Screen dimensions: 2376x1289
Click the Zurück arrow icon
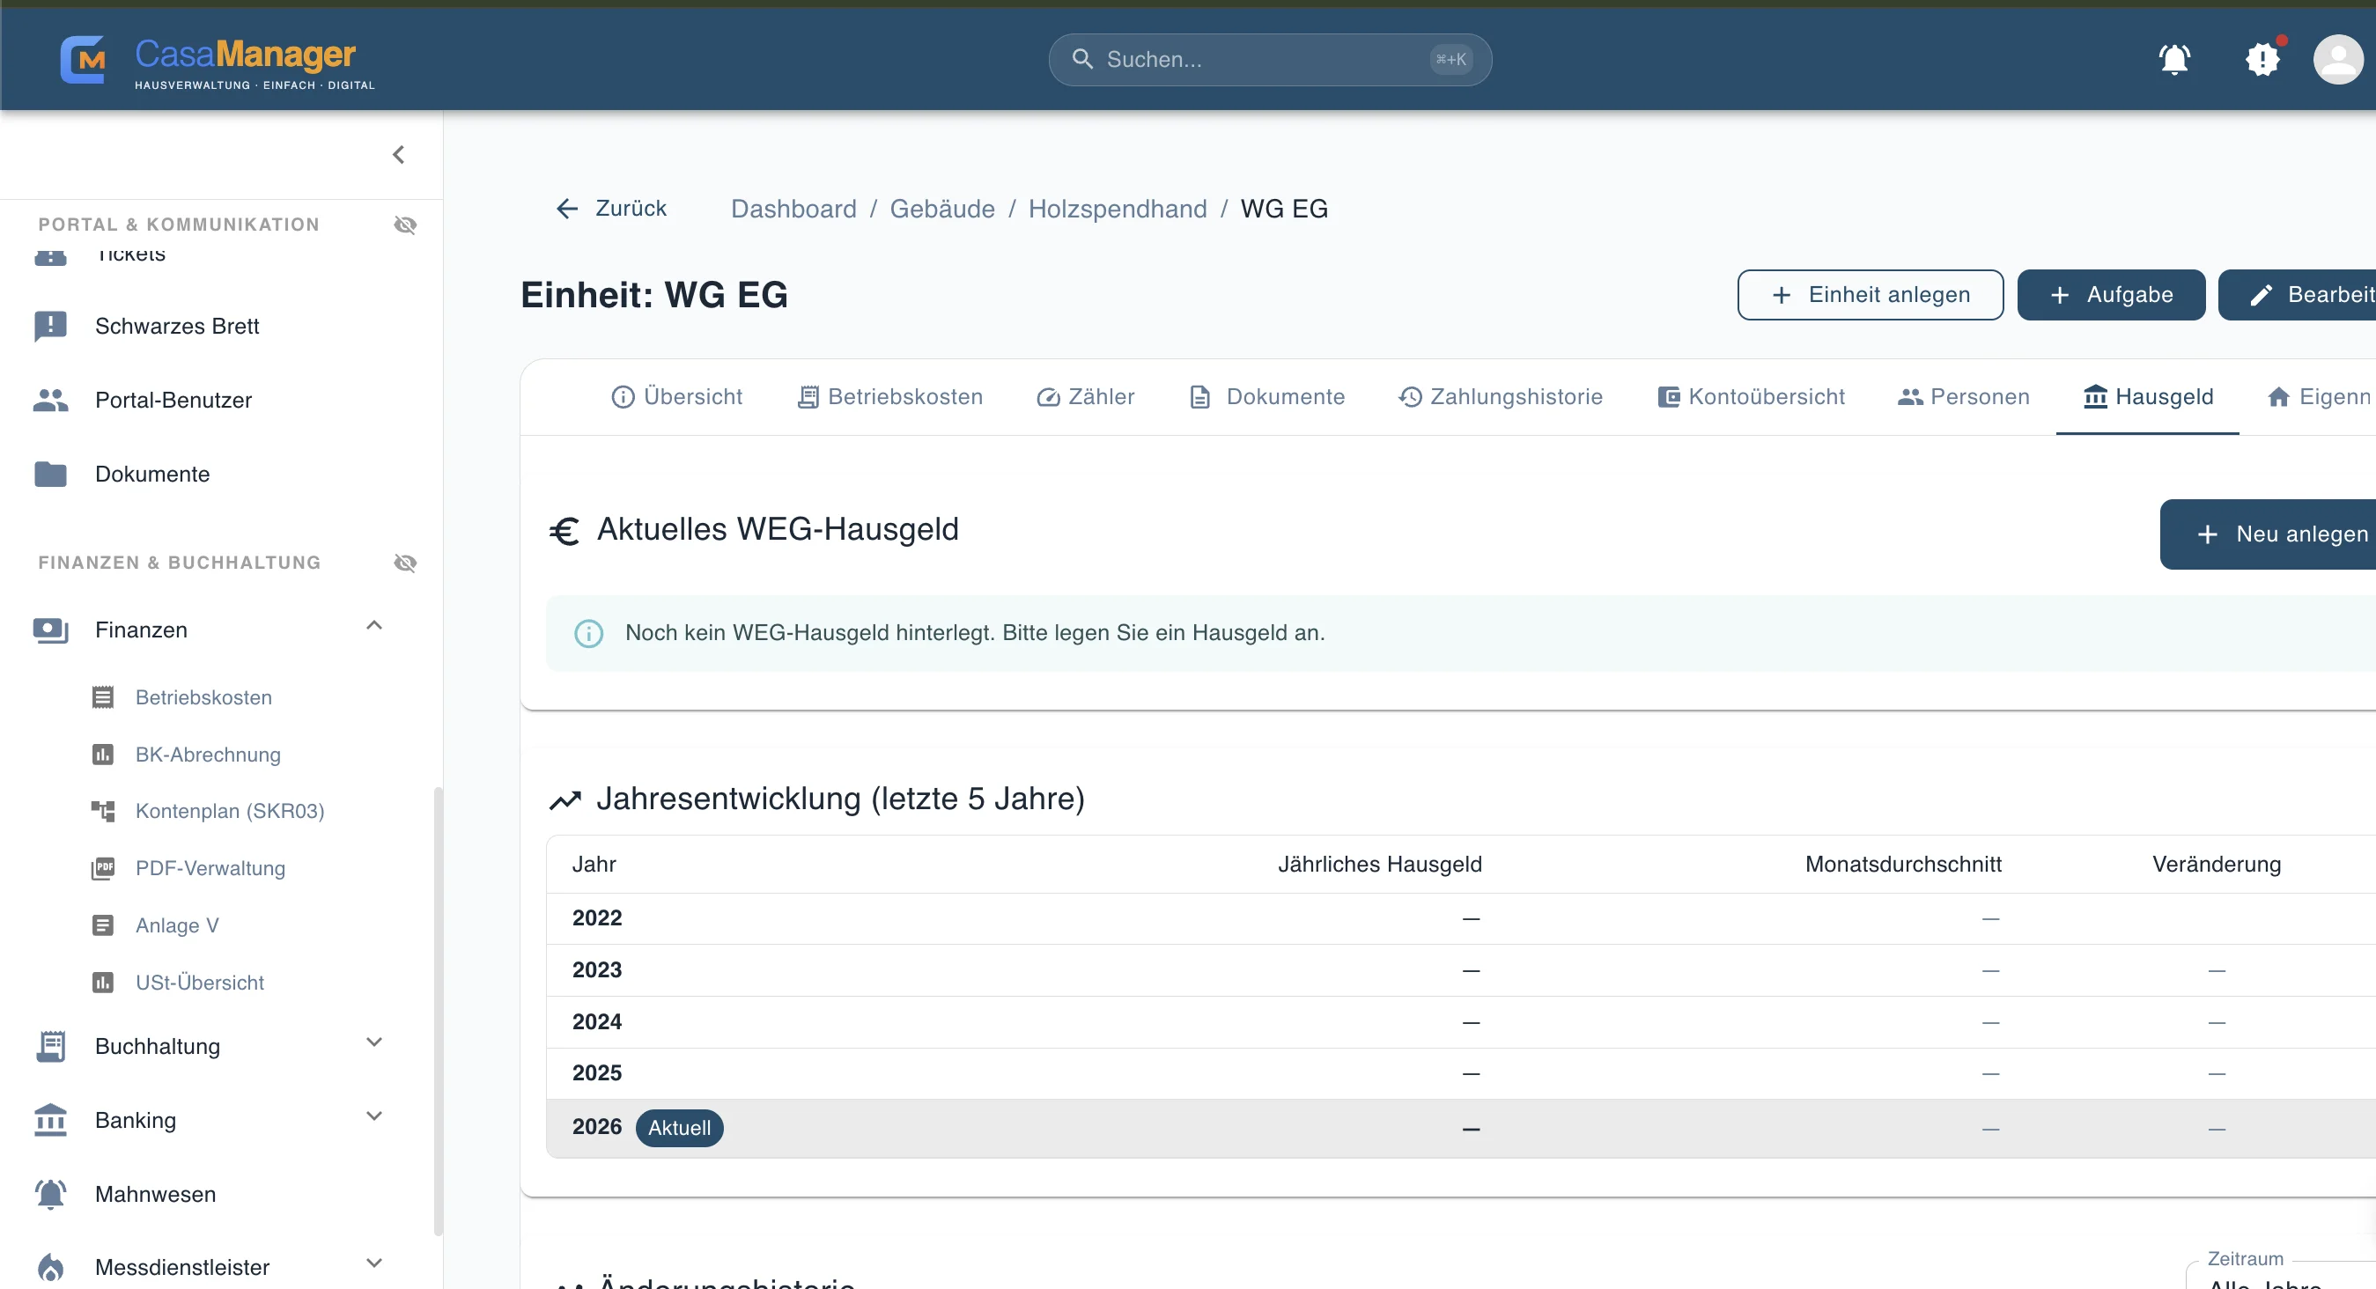[567, 210]
